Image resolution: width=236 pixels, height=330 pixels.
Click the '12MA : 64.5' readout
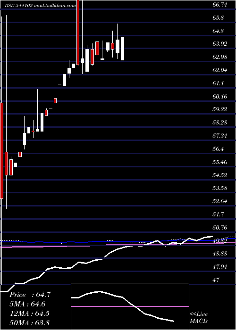point(29,313)
